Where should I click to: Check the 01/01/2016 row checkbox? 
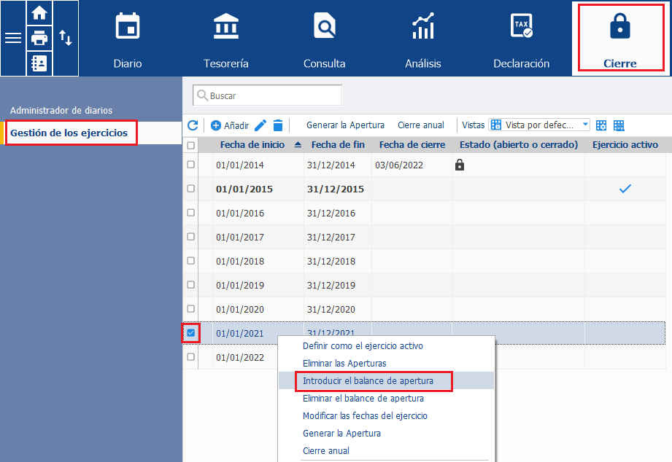[x=191, y=212]
